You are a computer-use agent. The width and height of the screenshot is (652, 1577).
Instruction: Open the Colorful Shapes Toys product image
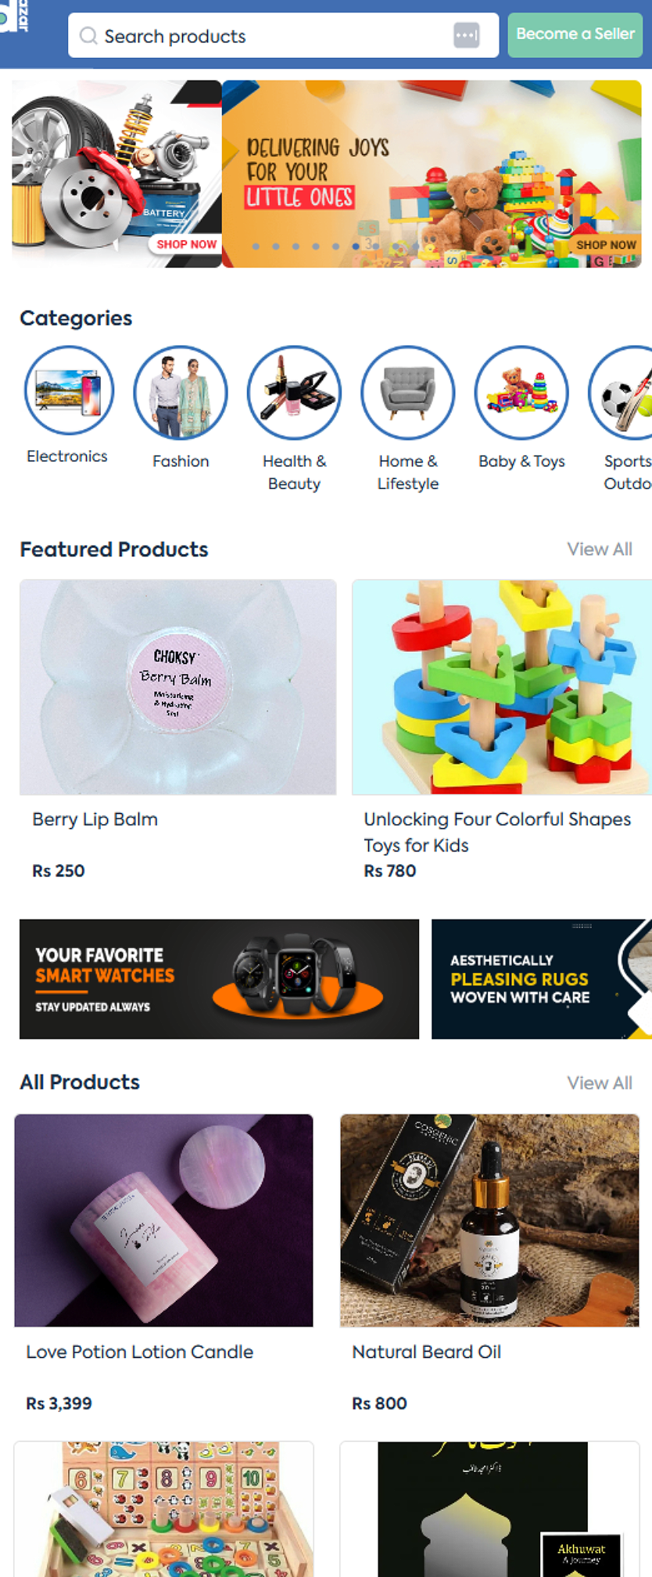pos(502,687)
